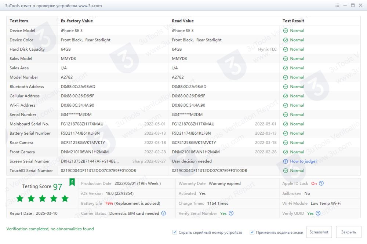
Task: Click the green check icon for Bluetooth Address
Action: 286,87
